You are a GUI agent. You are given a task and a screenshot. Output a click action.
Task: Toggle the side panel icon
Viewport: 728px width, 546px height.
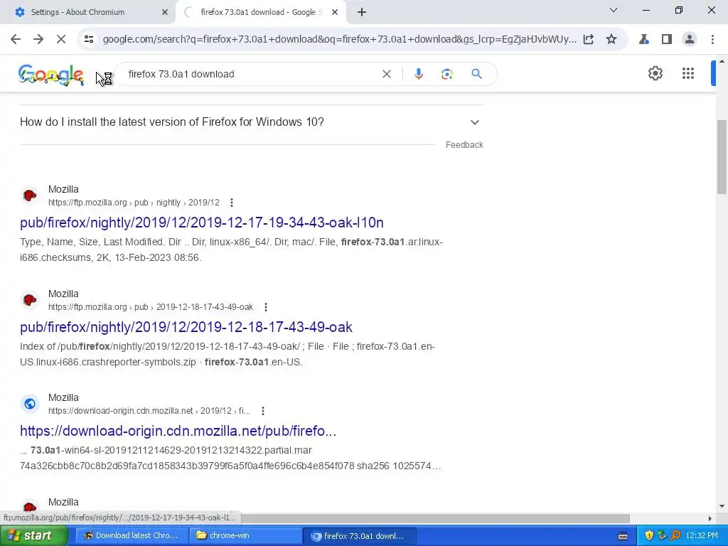(667, 40)
